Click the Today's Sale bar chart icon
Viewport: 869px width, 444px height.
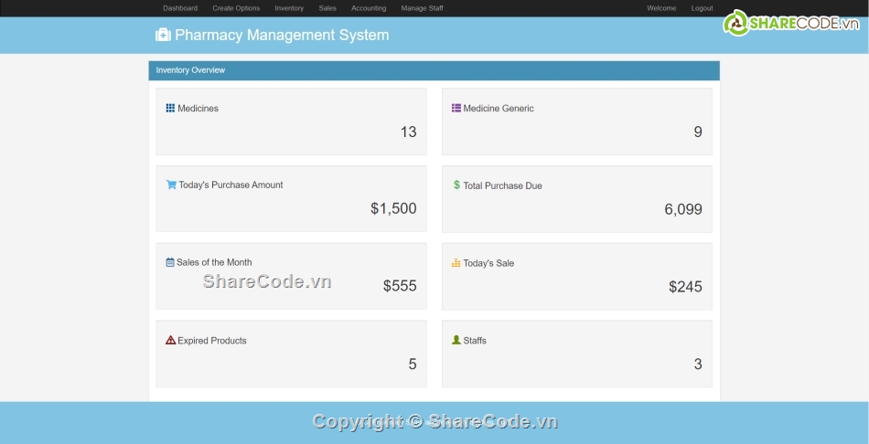point(456,263)
